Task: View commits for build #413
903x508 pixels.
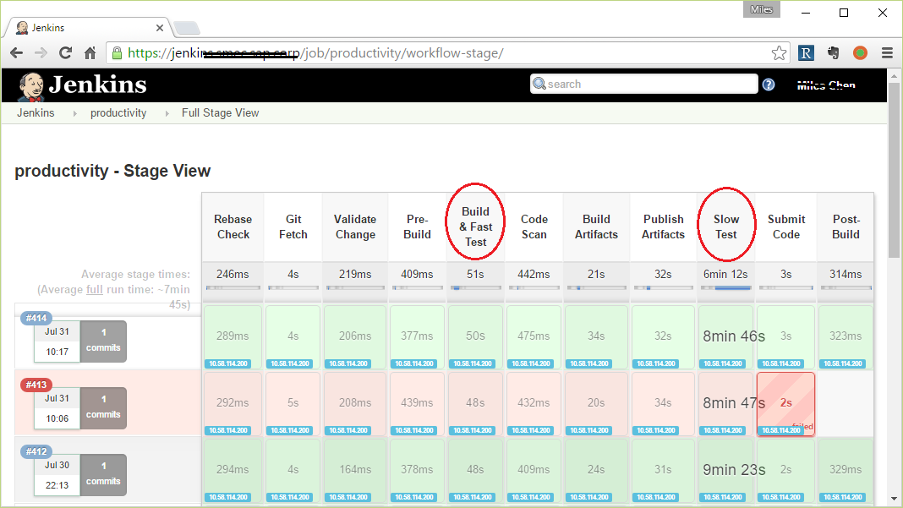Action: 103,407
